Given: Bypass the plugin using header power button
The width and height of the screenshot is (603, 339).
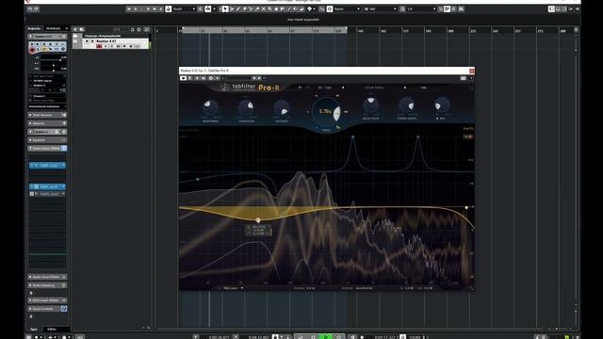Looking at the screenshot, I should click(184, 78).
